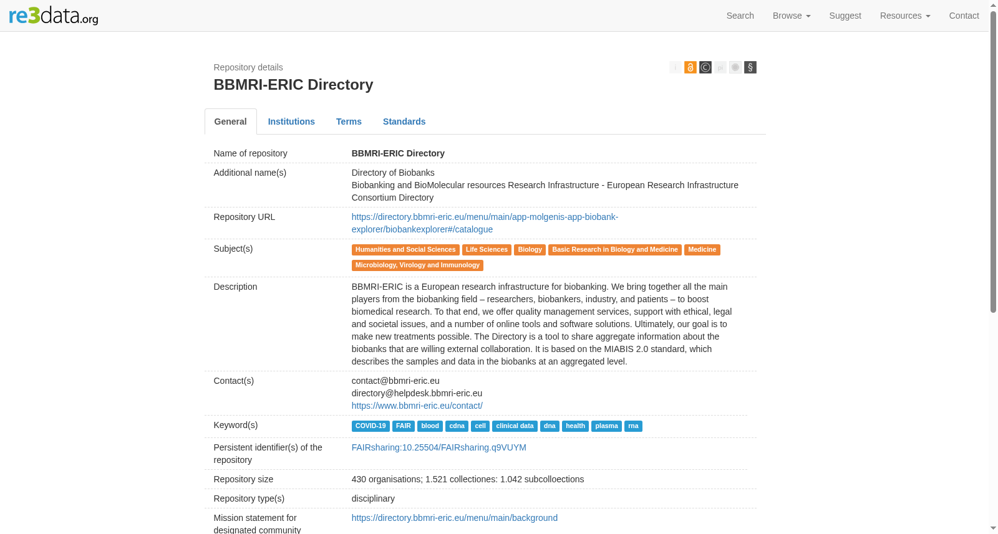Select the Standards tab
This screenshot has width=998, height=534.
tap(404, 122)
